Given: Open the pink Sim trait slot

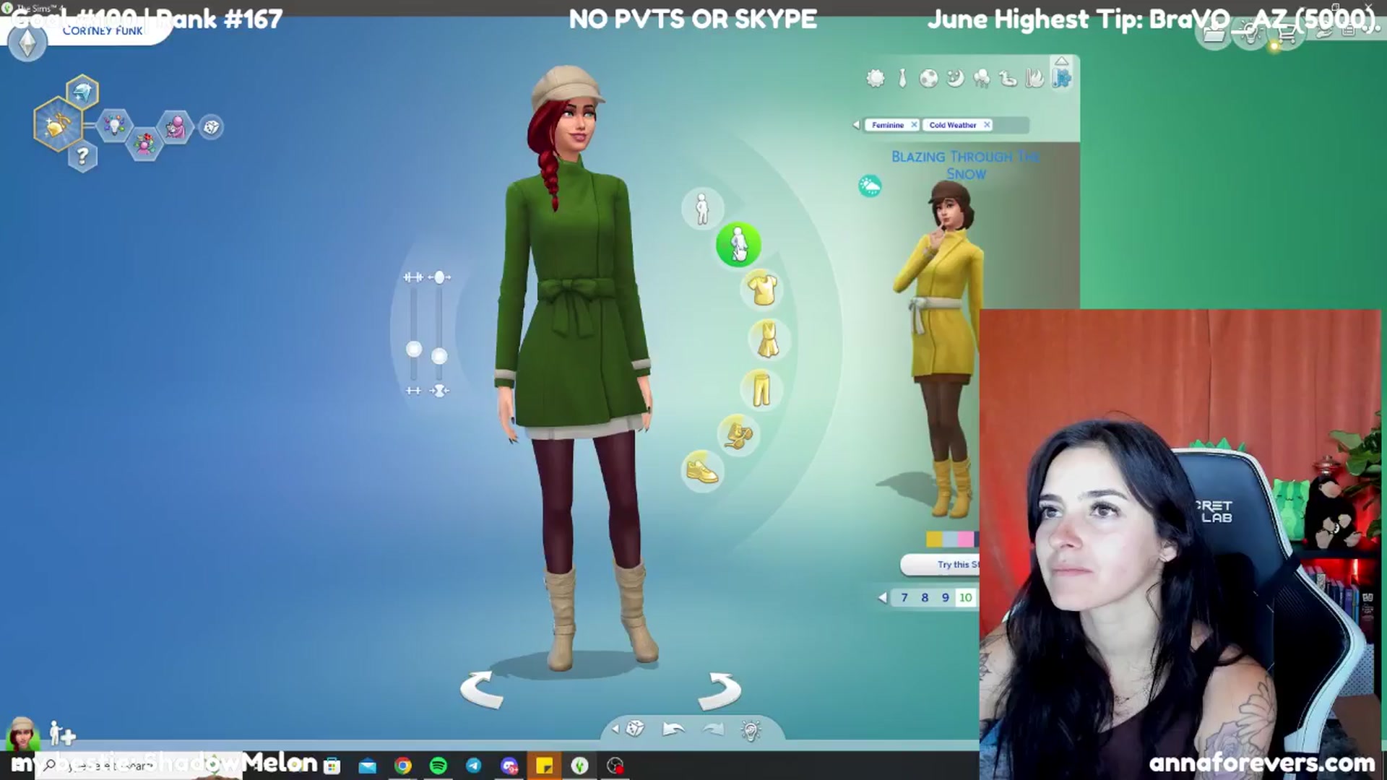Looking at the screenshot, I should [x=176, y=127].
